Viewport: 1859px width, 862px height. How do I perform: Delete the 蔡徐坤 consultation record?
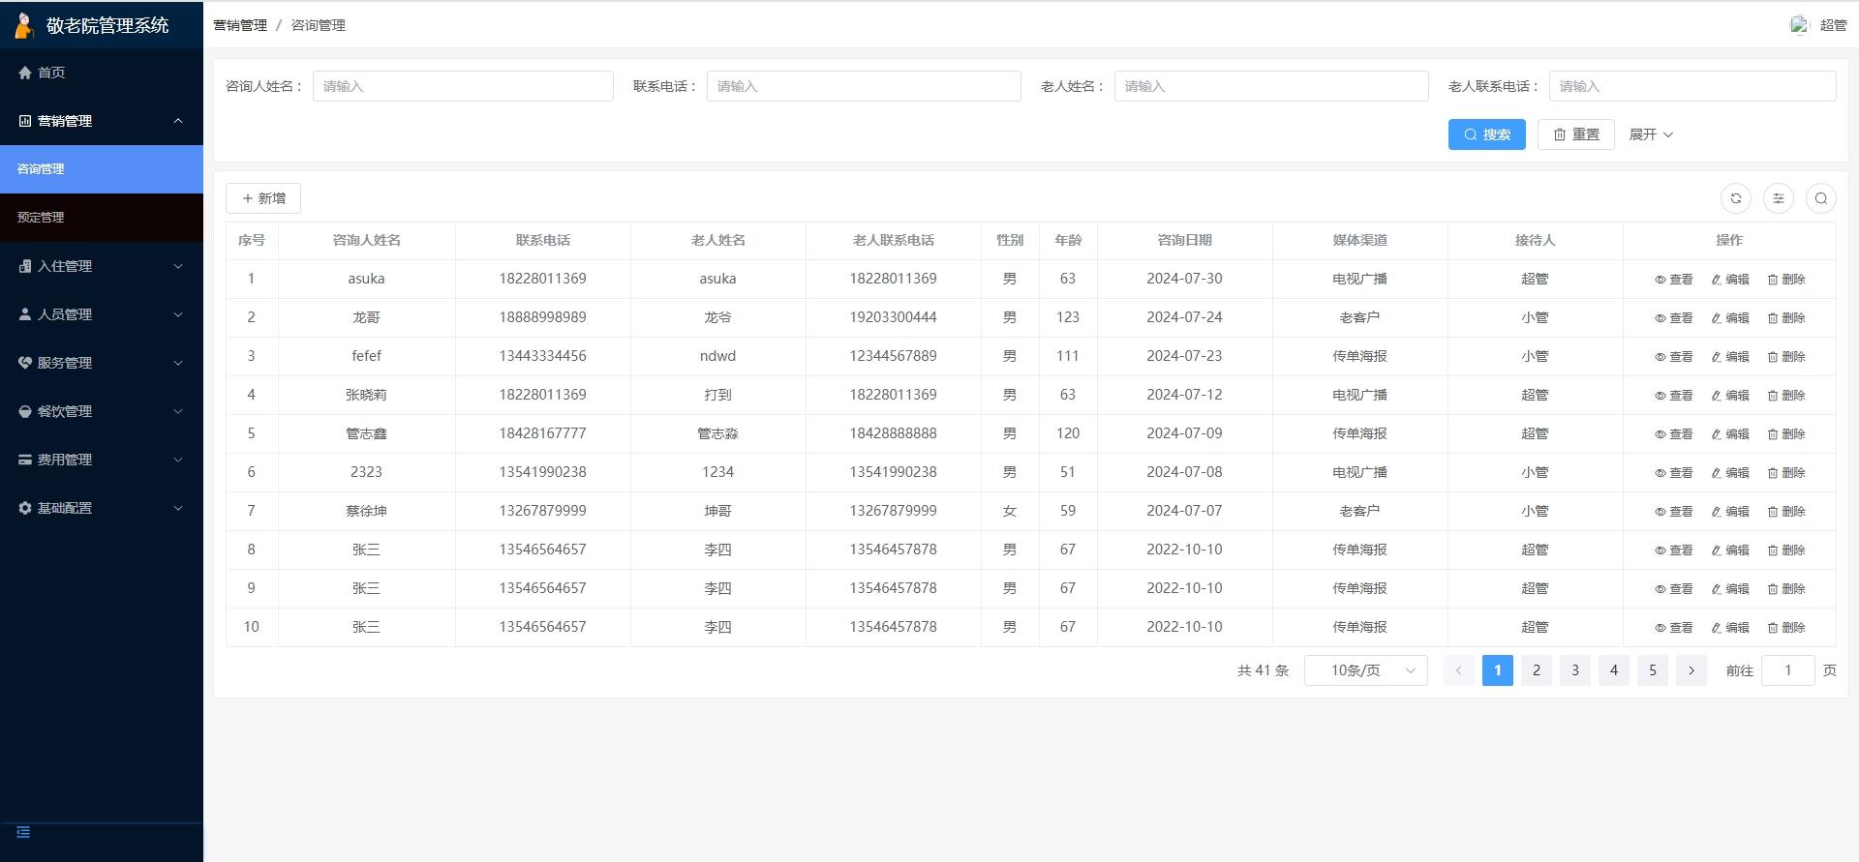(x=1785, y=512)
